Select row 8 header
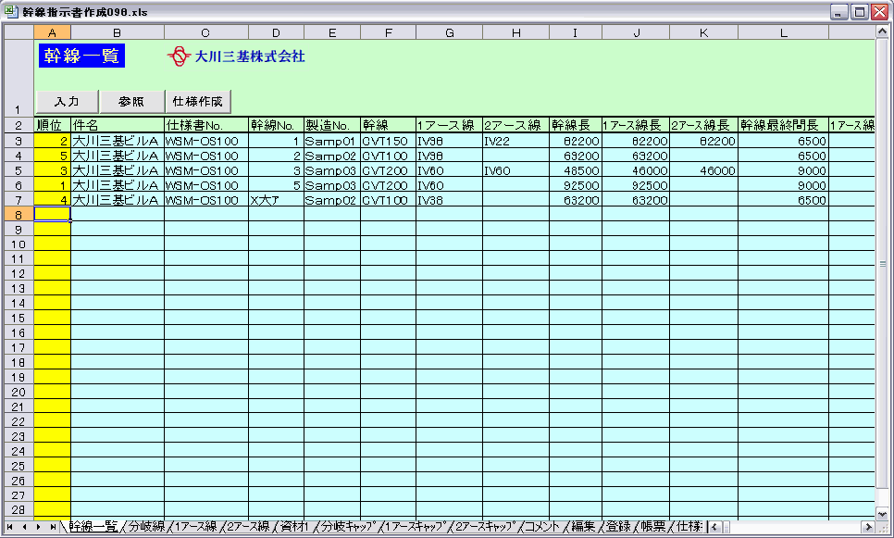The width and height of the screenshot is (894, 538). pyautogui.click(x=19, y=215)
